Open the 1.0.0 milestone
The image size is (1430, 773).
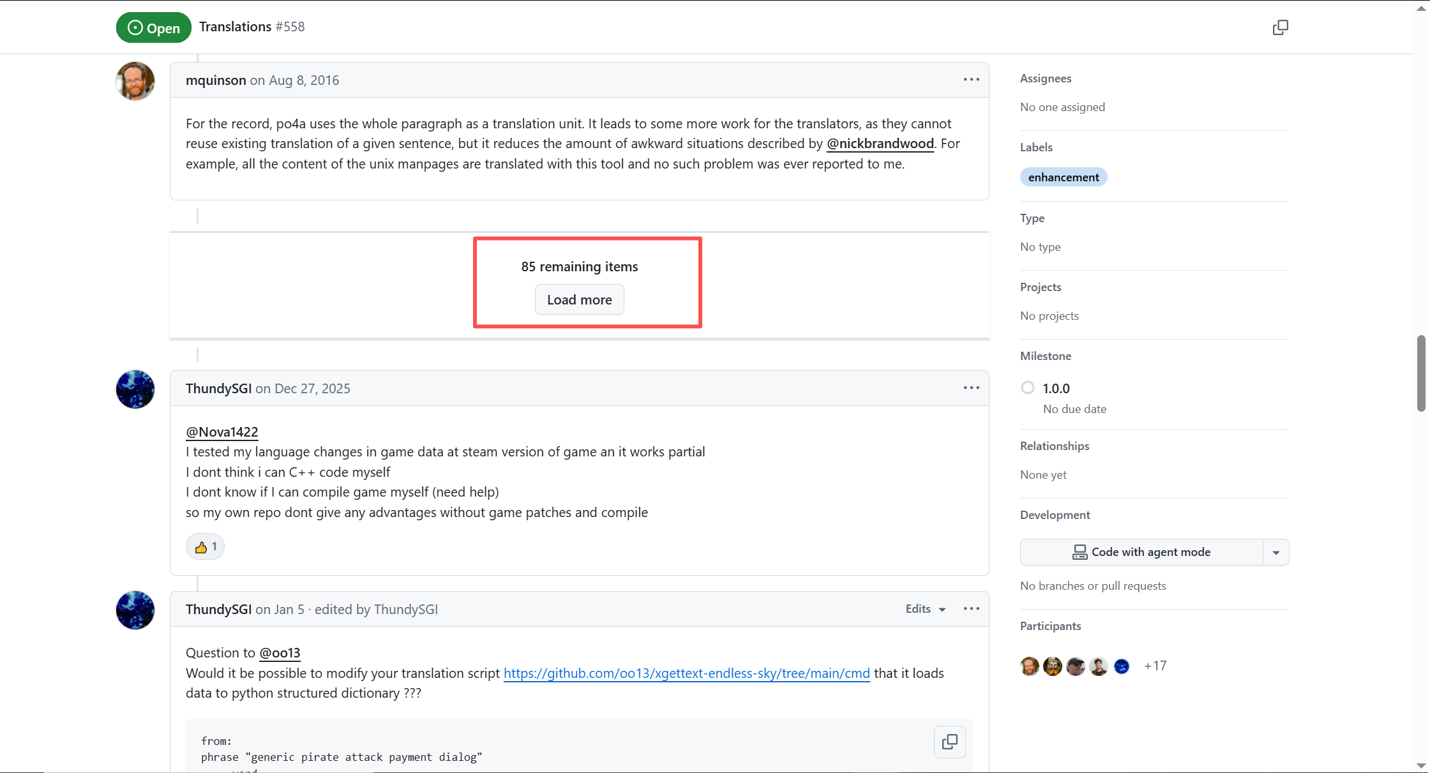1056,389
